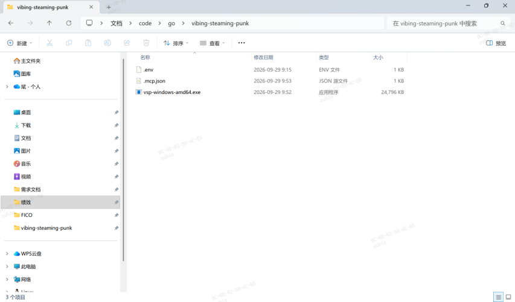This screenshot has width=515, height=302.
Task: Expand the 网络 tree node
Action: click(7, 279)
